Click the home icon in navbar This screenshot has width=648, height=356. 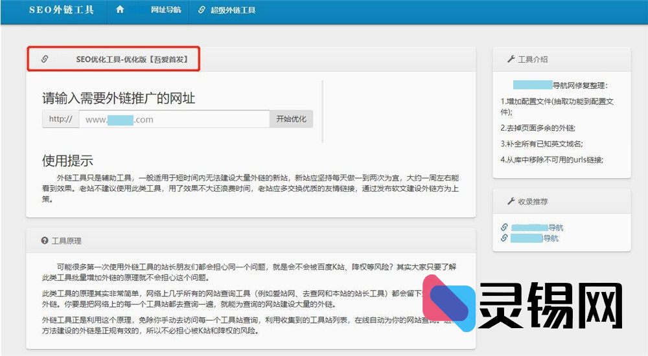[x=119, y=10]
